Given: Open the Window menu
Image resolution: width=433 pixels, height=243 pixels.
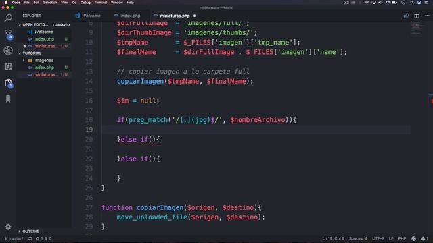Looking at the screenshot, I should [x=117, y=3].
